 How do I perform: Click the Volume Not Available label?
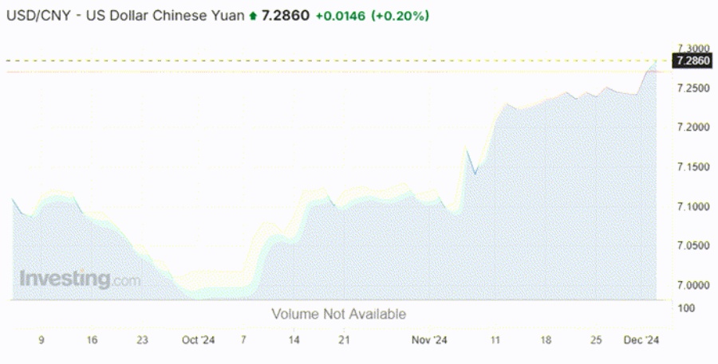(339, 314)
